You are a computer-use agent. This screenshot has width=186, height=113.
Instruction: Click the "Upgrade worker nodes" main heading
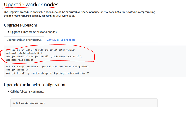point(30,4)
